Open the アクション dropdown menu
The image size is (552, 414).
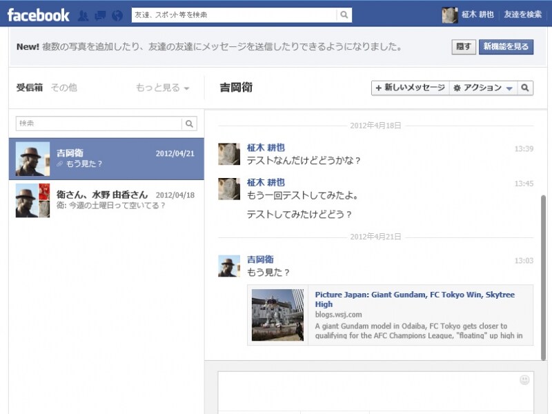pyautogui.click(x=483, y=88)
